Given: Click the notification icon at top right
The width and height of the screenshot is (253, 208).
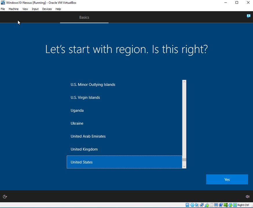Looking at the screenshot, I should [x=248, y=16].
